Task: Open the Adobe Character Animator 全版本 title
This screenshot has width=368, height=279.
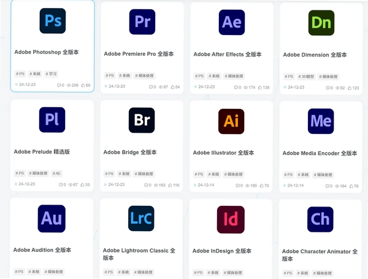Action: 320,255
